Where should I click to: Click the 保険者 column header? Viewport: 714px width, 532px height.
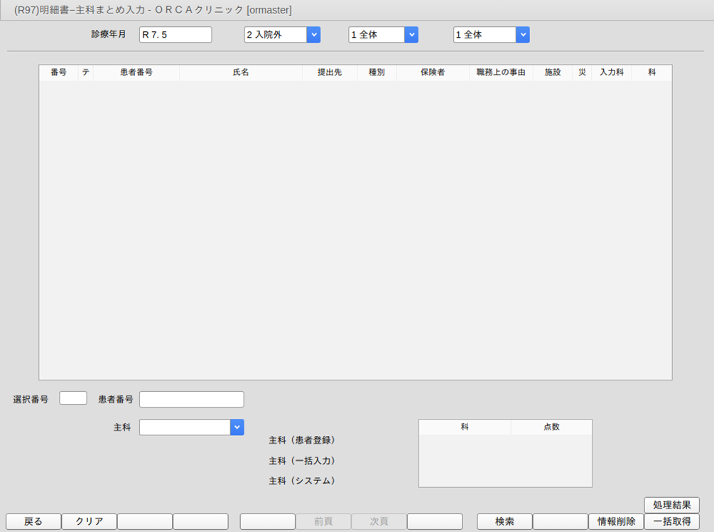click(x=432, y=73)
